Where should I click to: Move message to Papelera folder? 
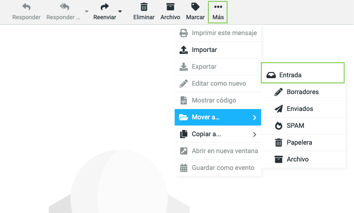[303, 143]
